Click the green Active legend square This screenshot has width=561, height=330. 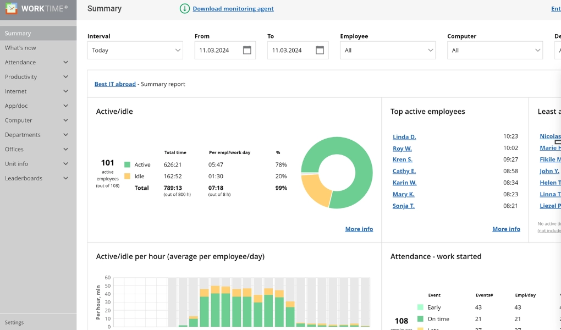point(127,164)
